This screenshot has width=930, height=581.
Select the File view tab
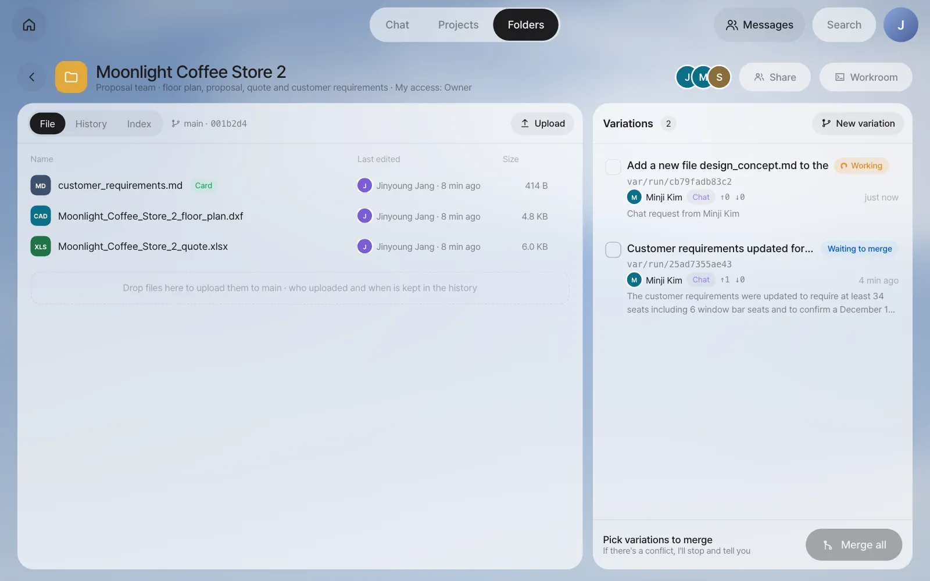pos(48,124)
